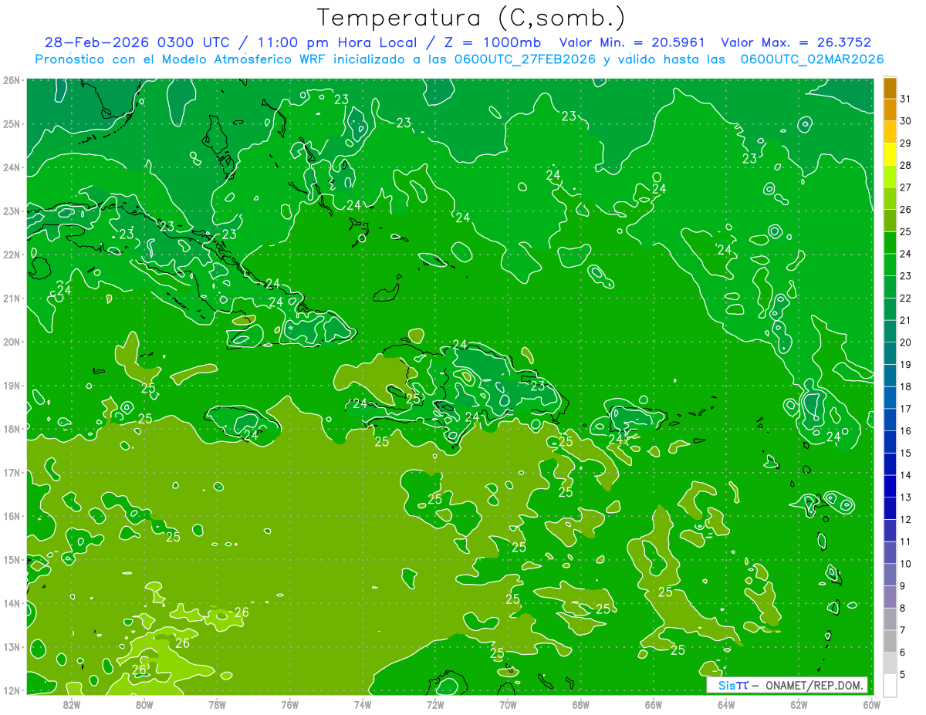
Task: Click the pressure level "Z = 1000mb"
Action: [x=492, y=42]
